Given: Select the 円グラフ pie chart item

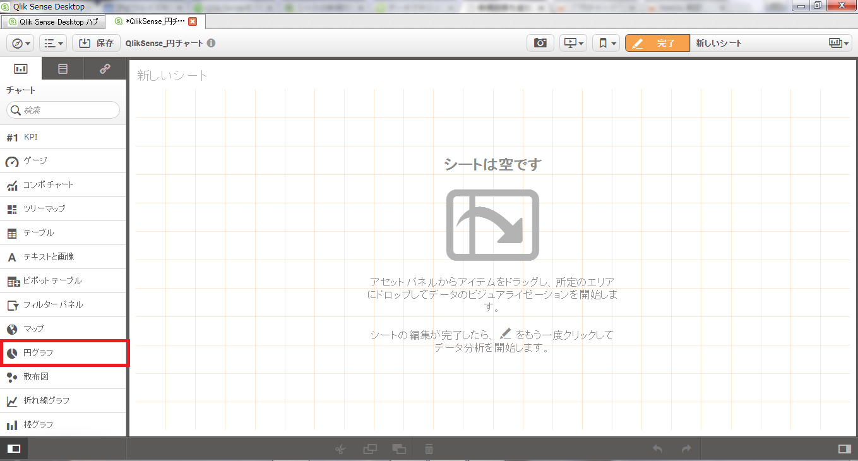Looking at the screenshot, I should (64, 353).
